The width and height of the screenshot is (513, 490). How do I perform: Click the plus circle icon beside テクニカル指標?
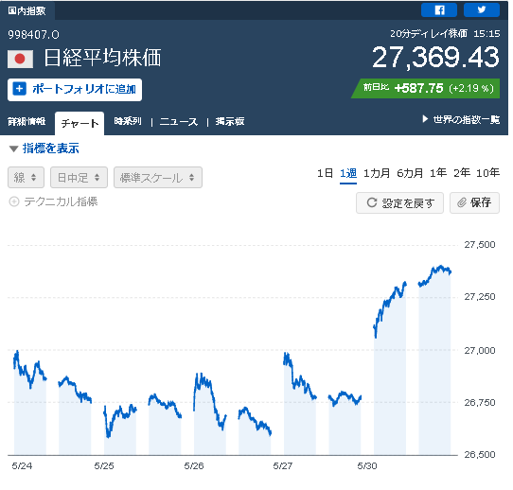coord(14,201)
